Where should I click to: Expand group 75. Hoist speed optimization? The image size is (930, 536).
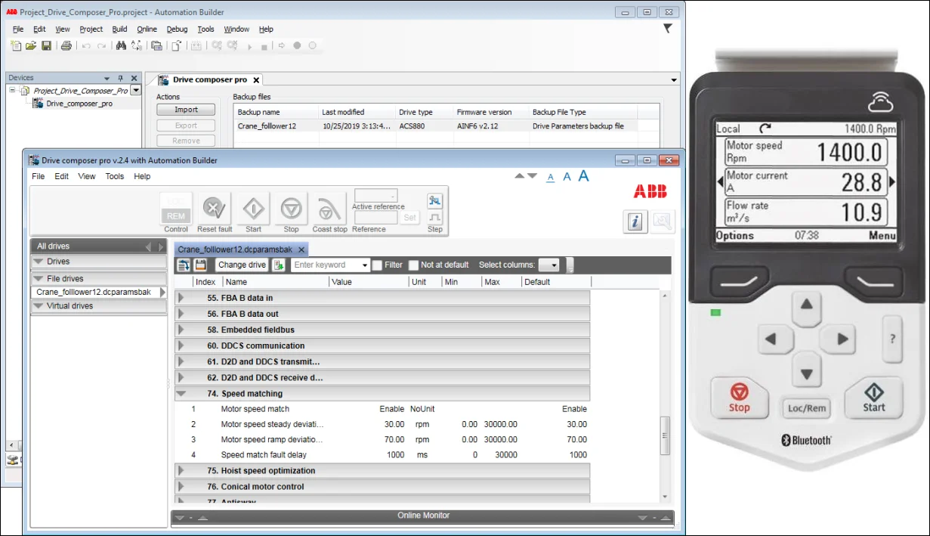coord(181,470)
